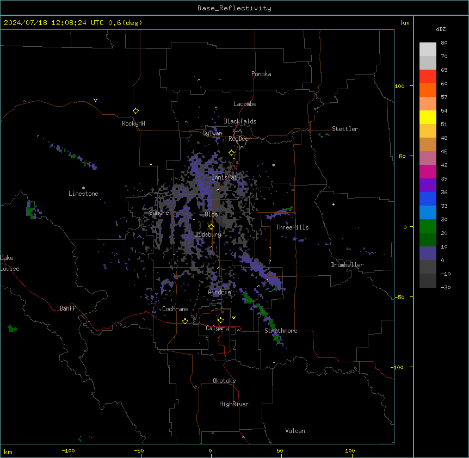Click the dBZ legend heading
This screenshot has height=458, width=469.
click(441, 29)
